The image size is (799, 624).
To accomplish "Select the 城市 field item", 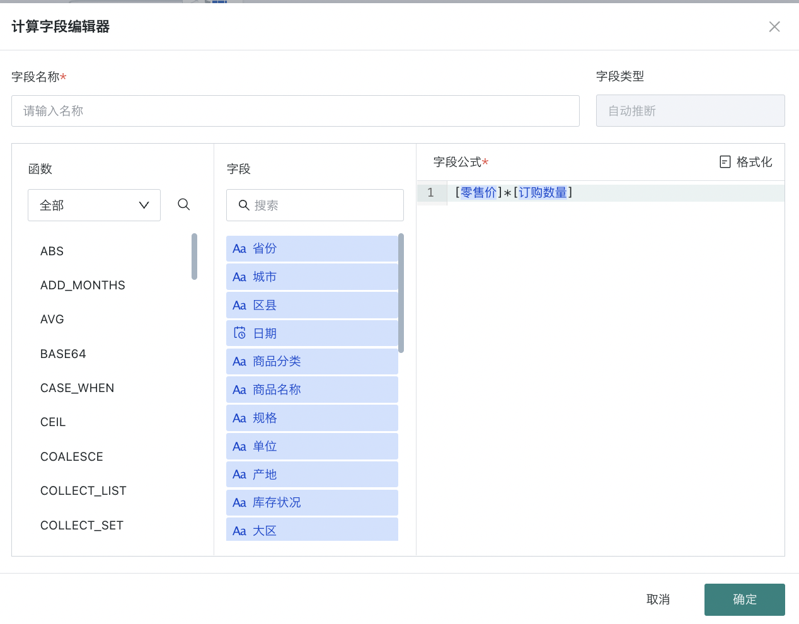I will [312, 277].
